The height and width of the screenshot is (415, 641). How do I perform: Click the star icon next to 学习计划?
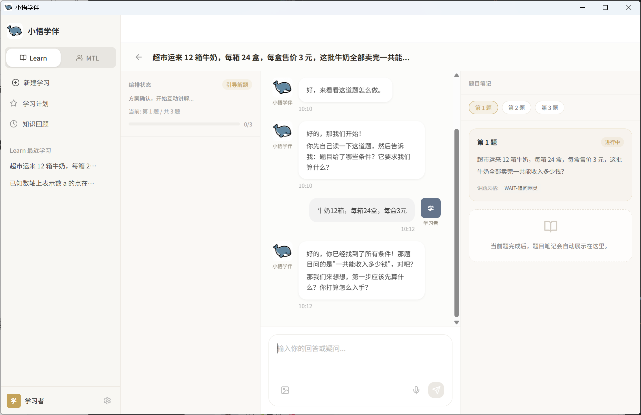coord(14,103)
